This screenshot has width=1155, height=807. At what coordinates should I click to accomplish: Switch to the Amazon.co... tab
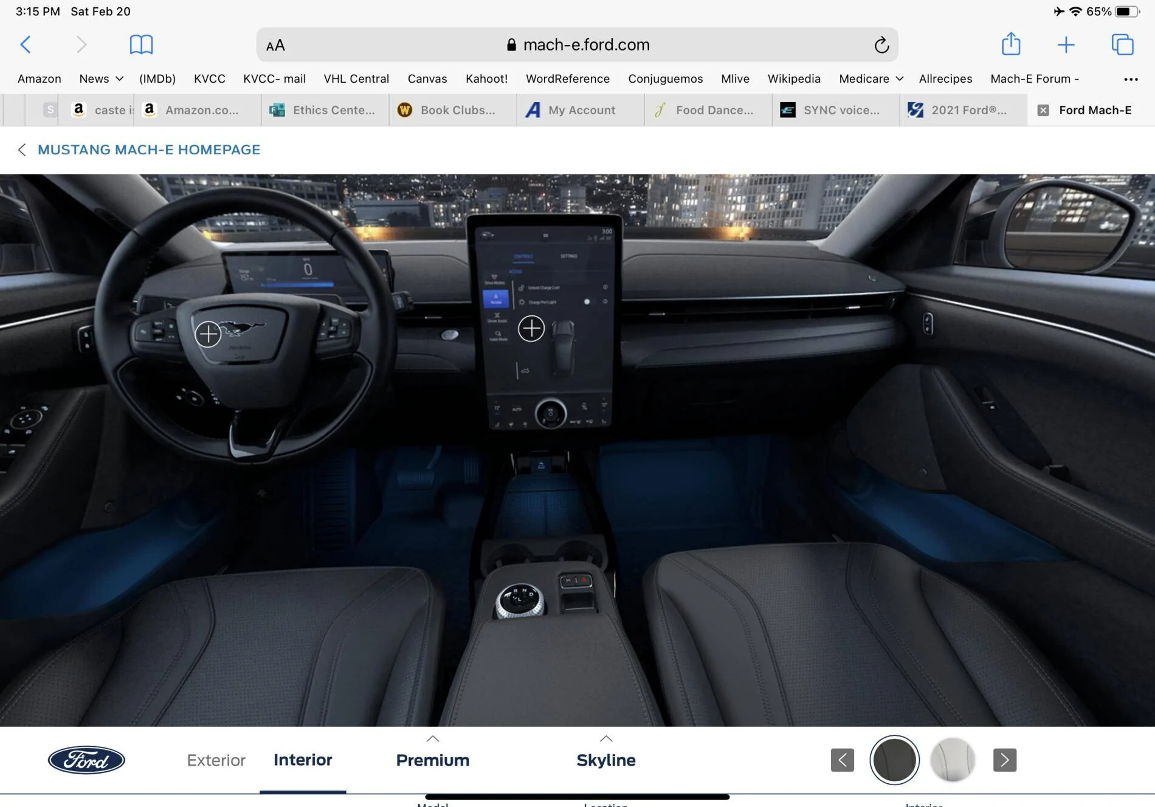198,110
